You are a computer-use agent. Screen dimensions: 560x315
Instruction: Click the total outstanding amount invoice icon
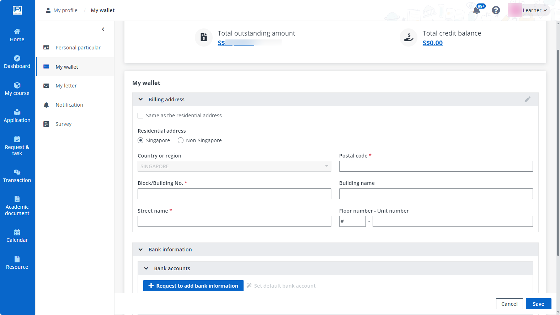tap(204, 37)
